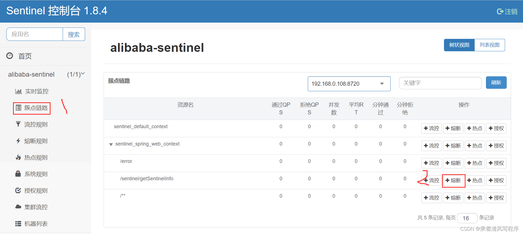This screenshot has width=523, height=234.
Task: Click the check-square icon for 授权规则
Action: point(18,190)
